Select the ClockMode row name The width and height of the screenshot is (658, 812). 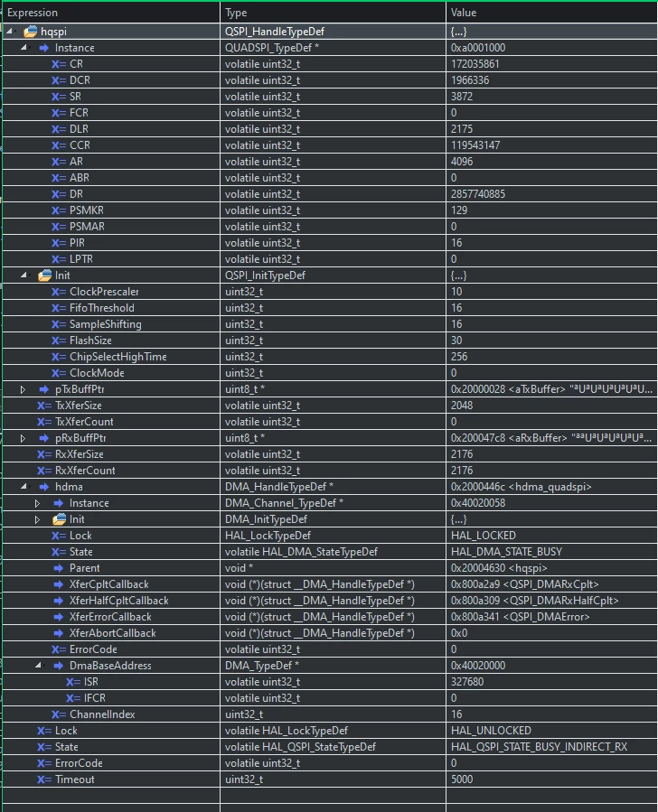coord(97,373)
